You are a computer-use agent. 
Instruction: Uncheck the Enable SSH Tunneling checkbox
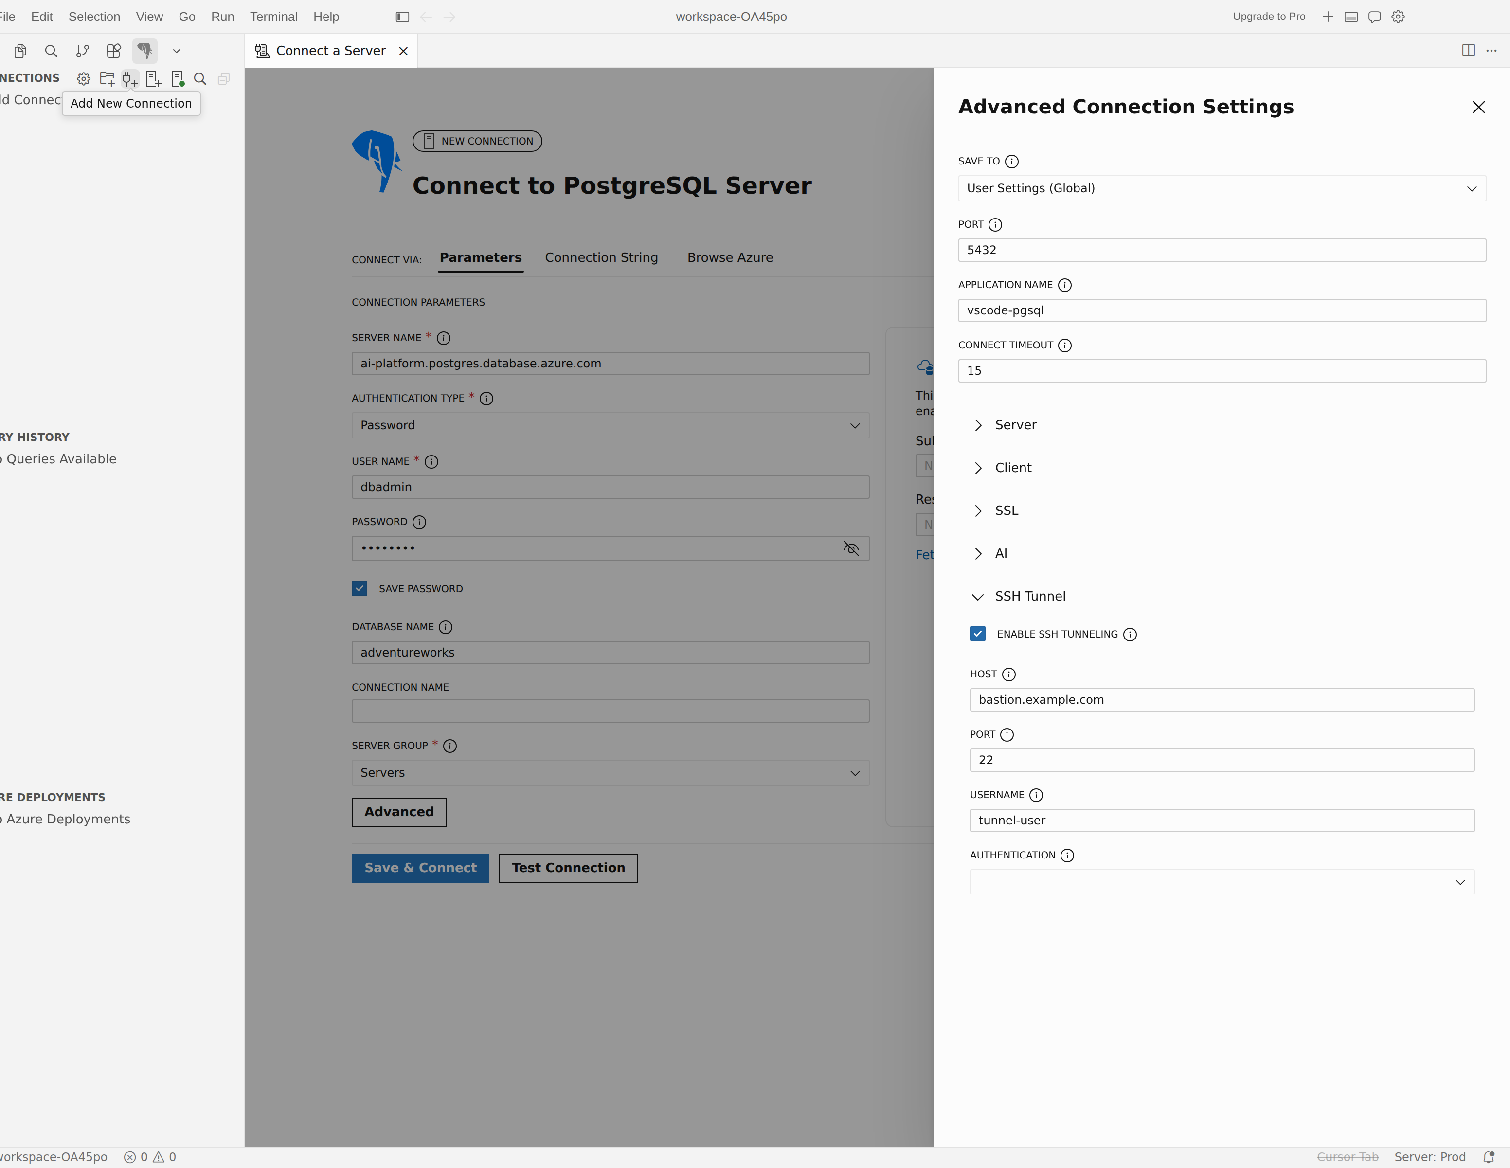(978, 634)
